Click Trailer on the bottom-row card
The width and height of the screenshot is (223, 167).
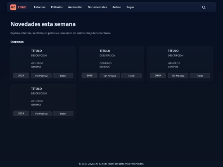tap(63, 114)
